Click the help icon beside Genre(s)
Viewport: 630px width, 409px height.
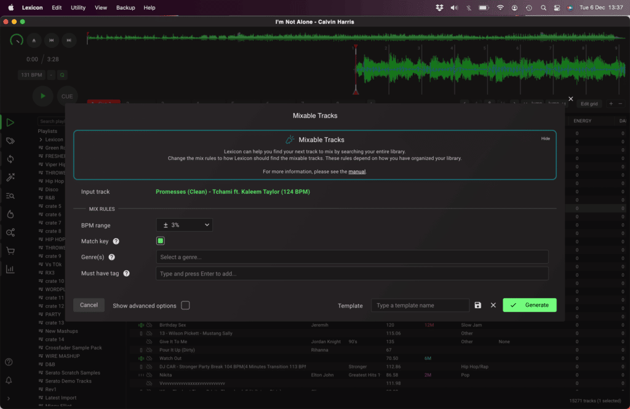112,258
